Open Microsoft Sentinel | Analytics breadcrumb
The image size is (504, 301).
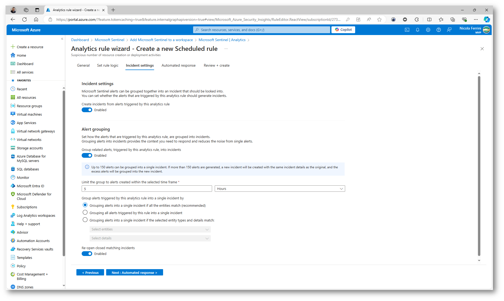[222, 40]
